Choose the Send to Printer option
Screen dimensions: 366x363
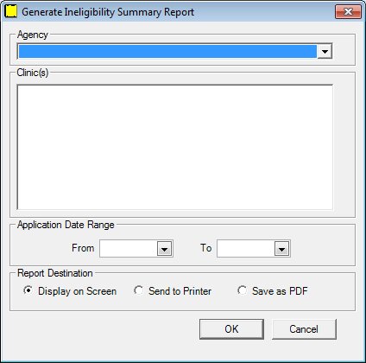coord(138,290)
